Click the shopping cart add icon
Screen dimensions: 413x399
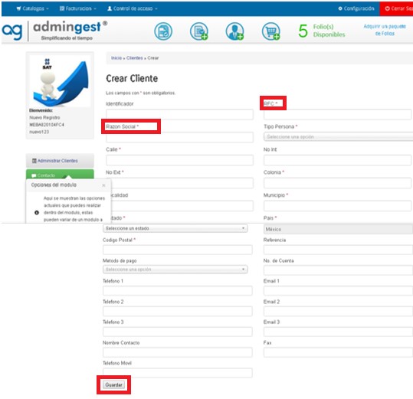[270, 31]
